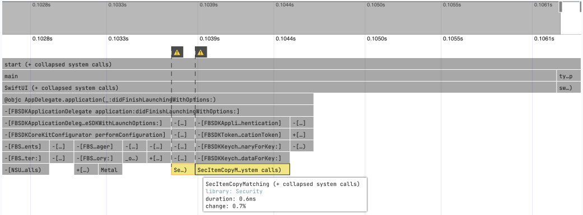Select the highlighted SecItemCopyM…ystem calls) frame
583x215 pixels.
(x=242, y=170)
